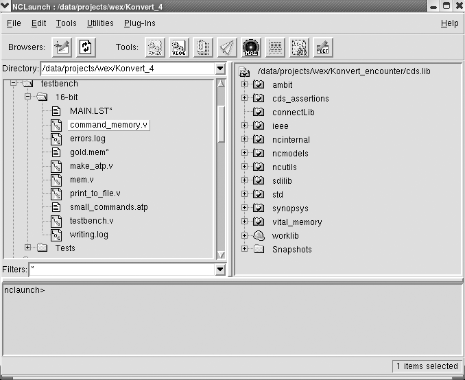
Task: Open the Utilities menu
Action: (x=100, y=23)
